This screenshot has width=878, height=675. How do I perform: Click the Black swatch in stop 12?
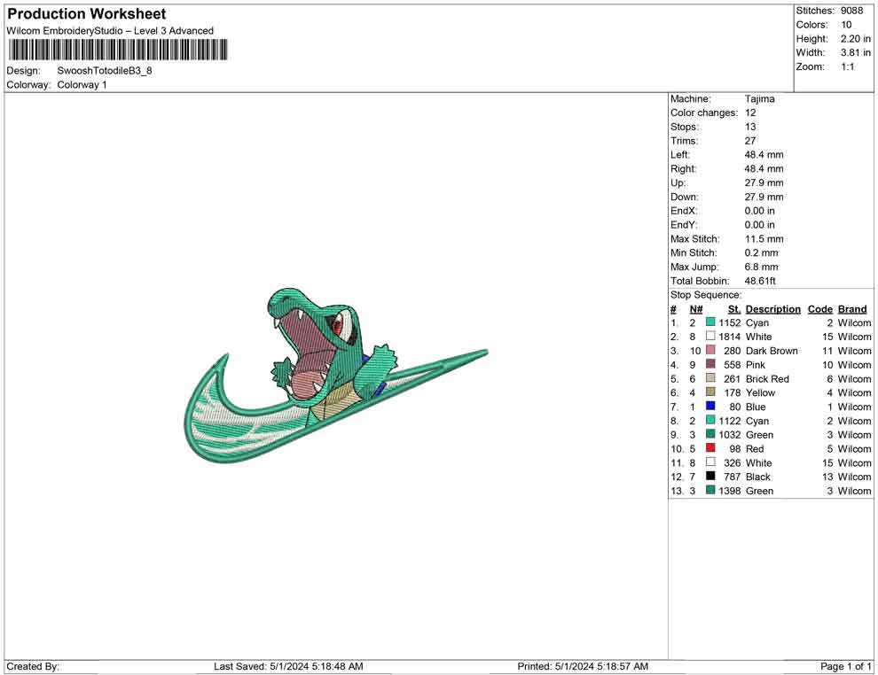pos(710,476)
